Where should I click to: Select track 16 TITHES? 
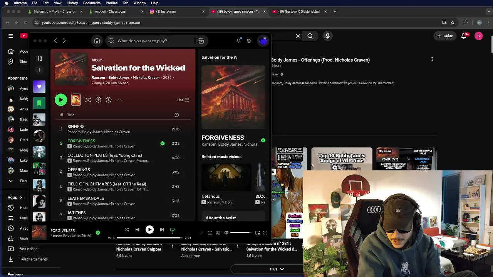(x=123, y=215)
